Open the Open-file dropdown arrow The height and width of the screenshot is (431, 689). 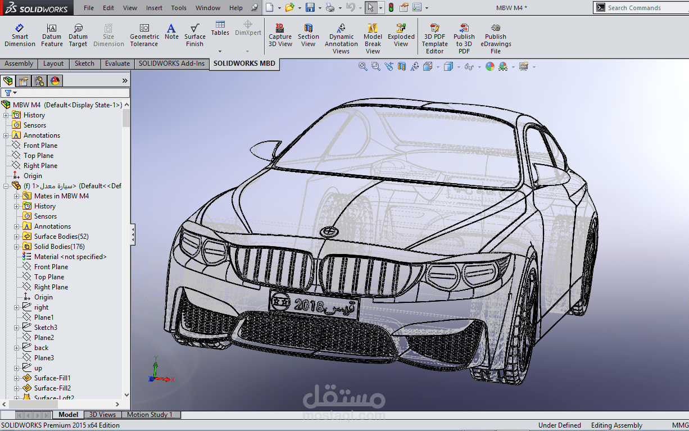point(300,8)
